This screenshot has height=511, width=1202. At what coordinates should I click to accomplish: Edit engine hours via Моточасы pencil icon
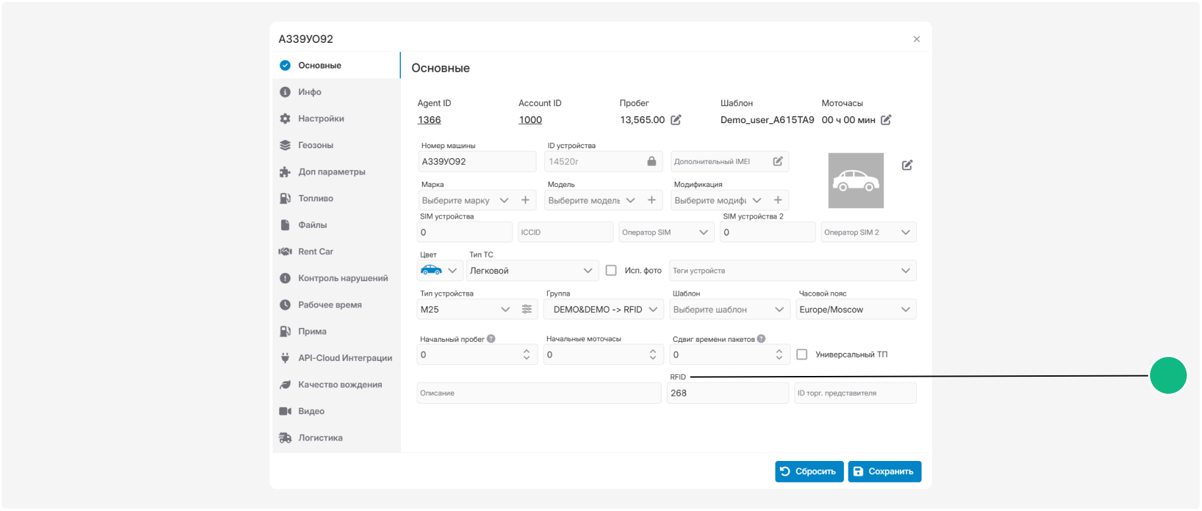[886, 120]
